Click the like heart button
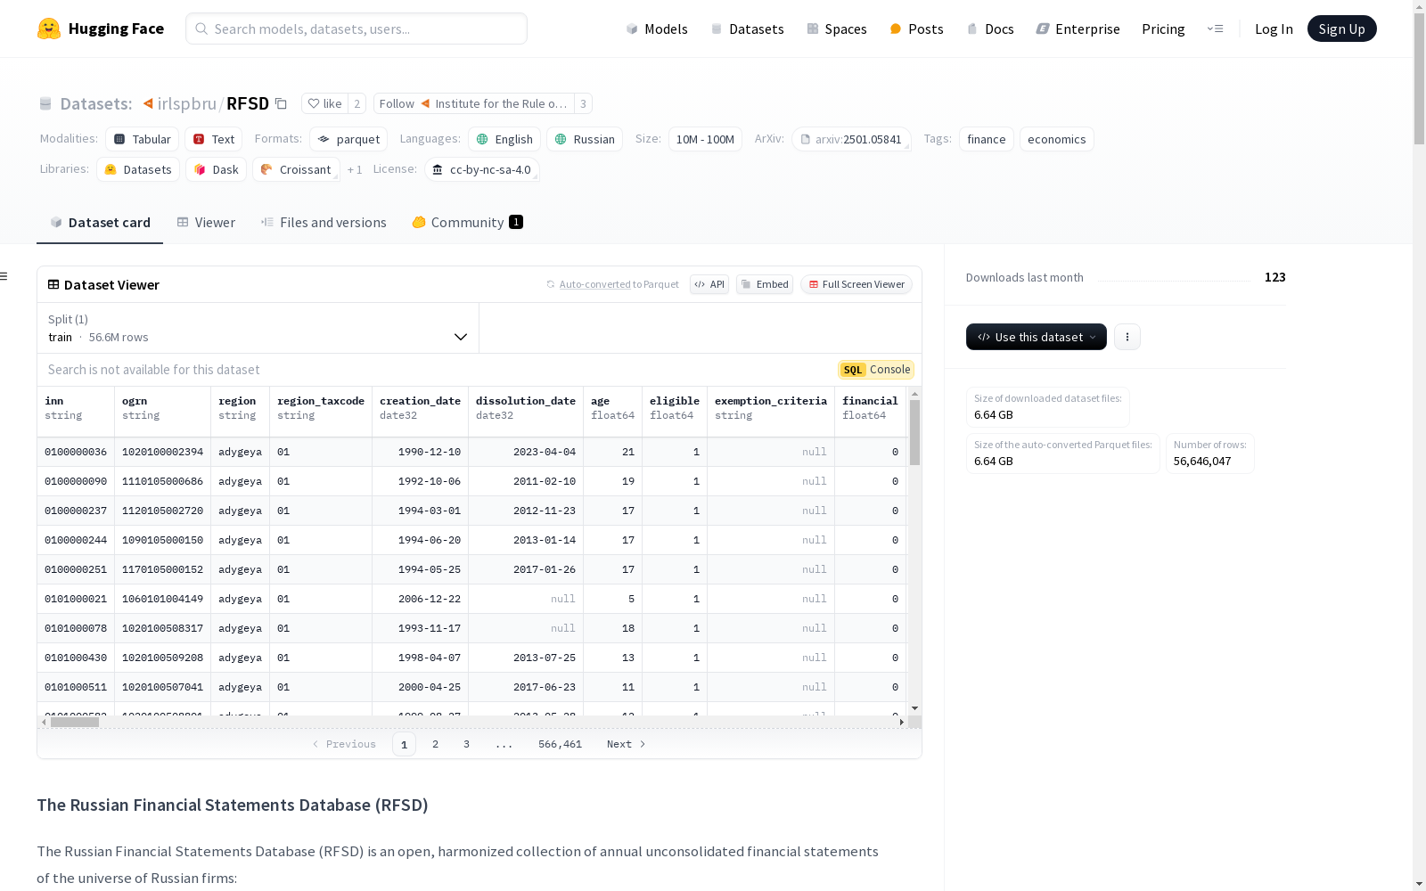 pyautogui.click(x=324, y=103)
